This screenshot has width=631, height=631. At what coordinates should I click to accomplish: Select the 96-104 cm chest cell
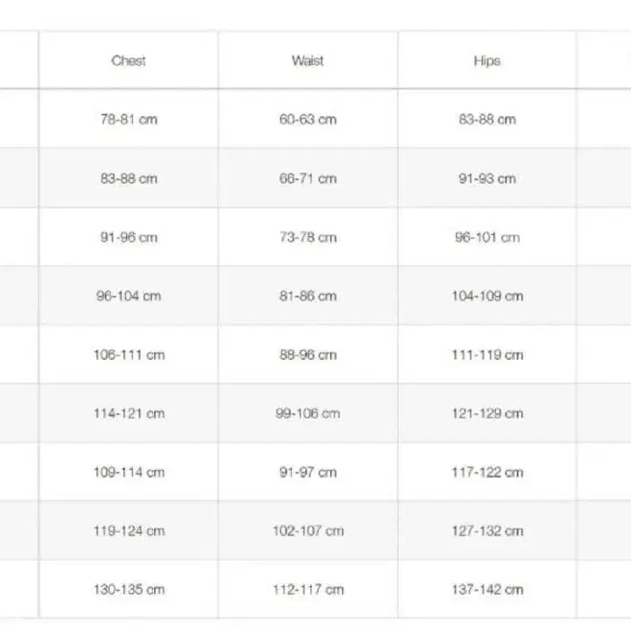pyautogui.click(x=129, y=296)
